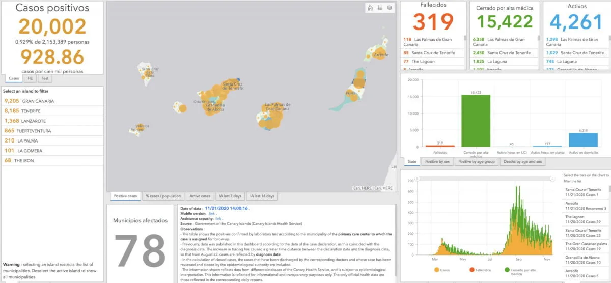Click the blue Activo en domicilio bar
The width and height of the screenshot is (611, 283).
click(x=585, y=140)
